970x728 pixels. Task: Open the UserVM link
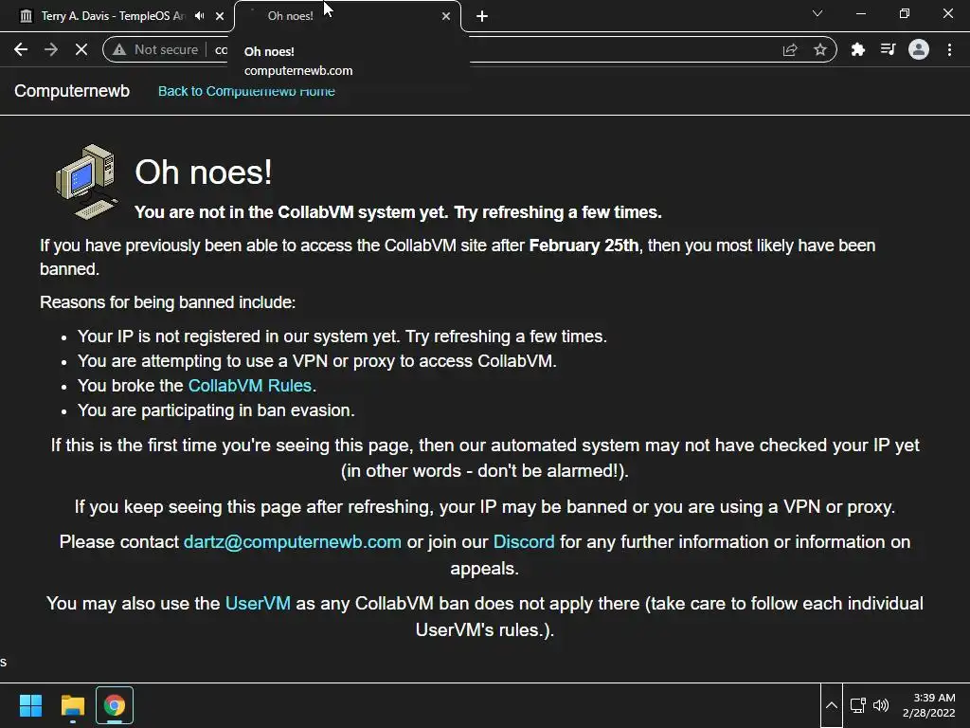(258, 604)
